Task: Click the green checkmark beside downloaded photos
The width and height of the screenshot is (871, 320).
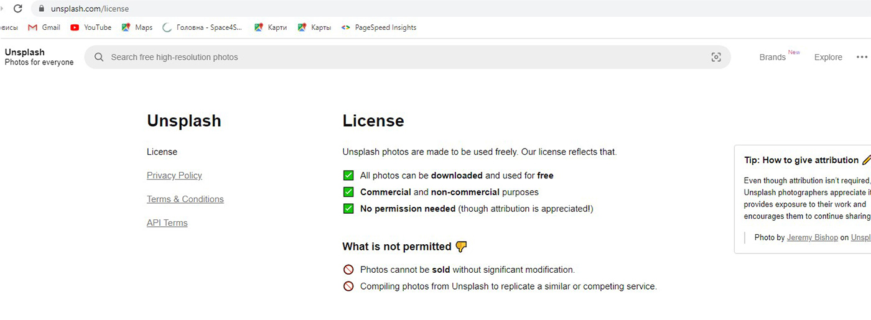Action: 348,176
